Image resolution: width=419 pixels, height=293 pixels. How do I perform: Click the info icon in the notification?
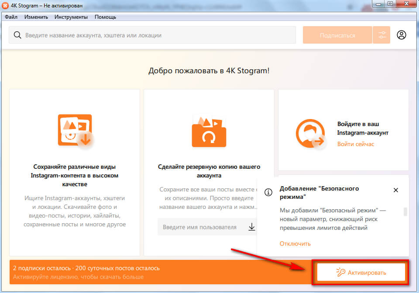pyautogui.click(x=268, y=192)
